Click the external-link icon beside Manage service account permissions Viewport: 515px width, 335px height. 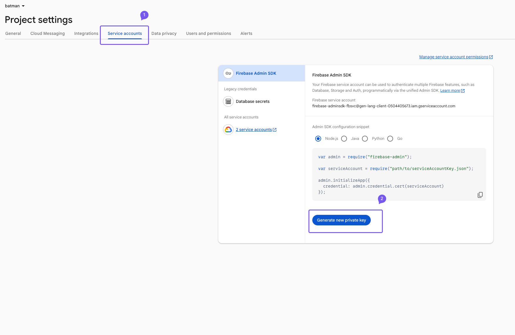[x=491, y=57]
